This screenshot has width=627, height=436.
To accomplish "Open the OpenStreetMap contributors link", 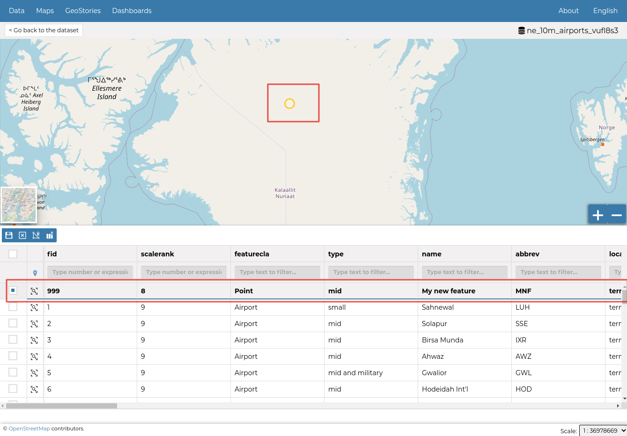I will (x=29, y=429).
